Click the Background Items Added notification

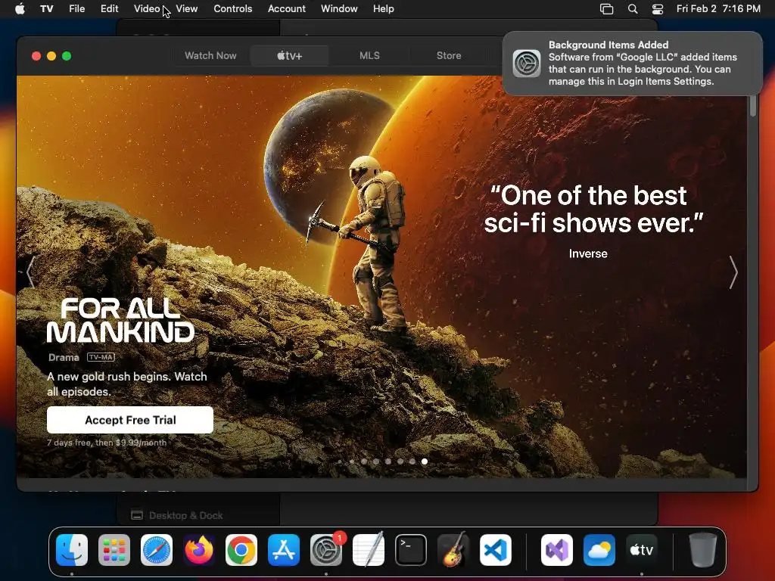(x=632, y=64)
